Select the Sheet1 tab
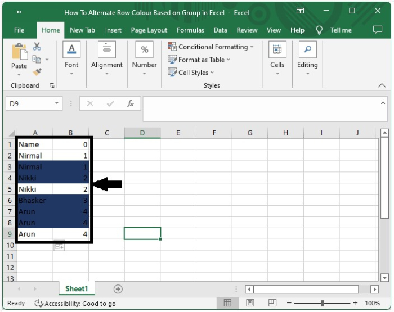 click(77, 288)
